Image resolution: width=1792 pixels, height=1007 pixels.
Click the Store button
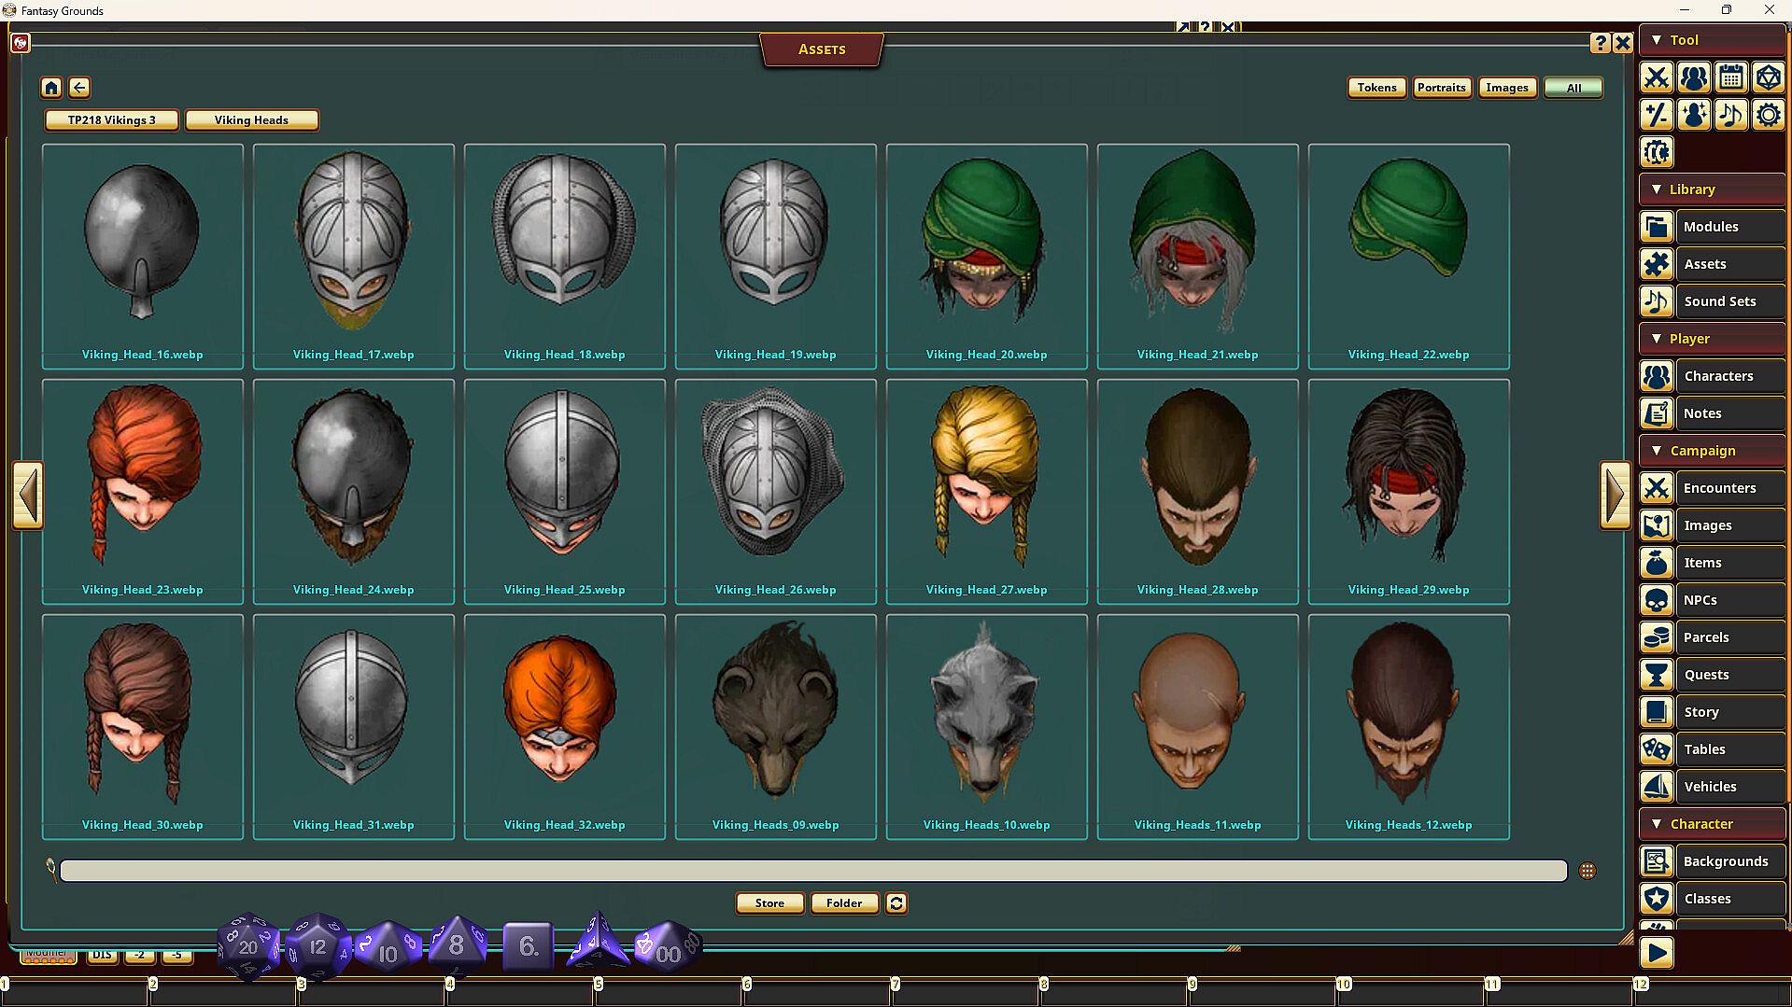(x=769, y=903)
